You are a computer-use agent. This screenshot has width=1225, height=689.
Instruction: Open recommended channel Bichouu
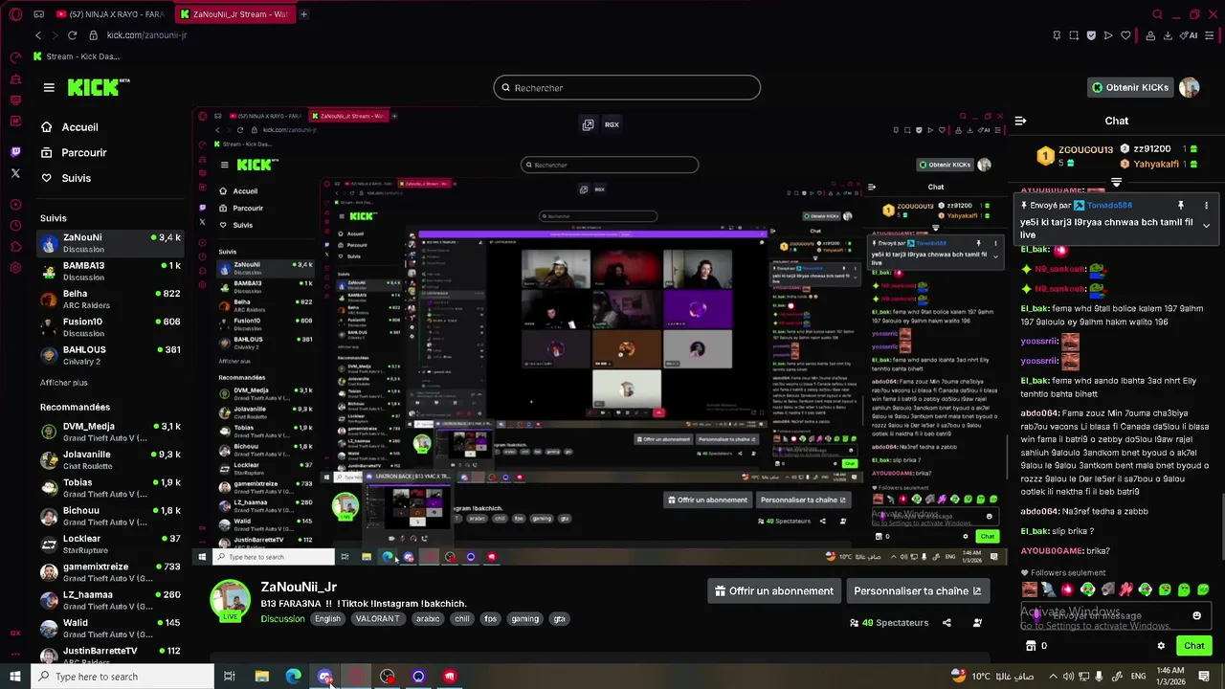[110, 516]
